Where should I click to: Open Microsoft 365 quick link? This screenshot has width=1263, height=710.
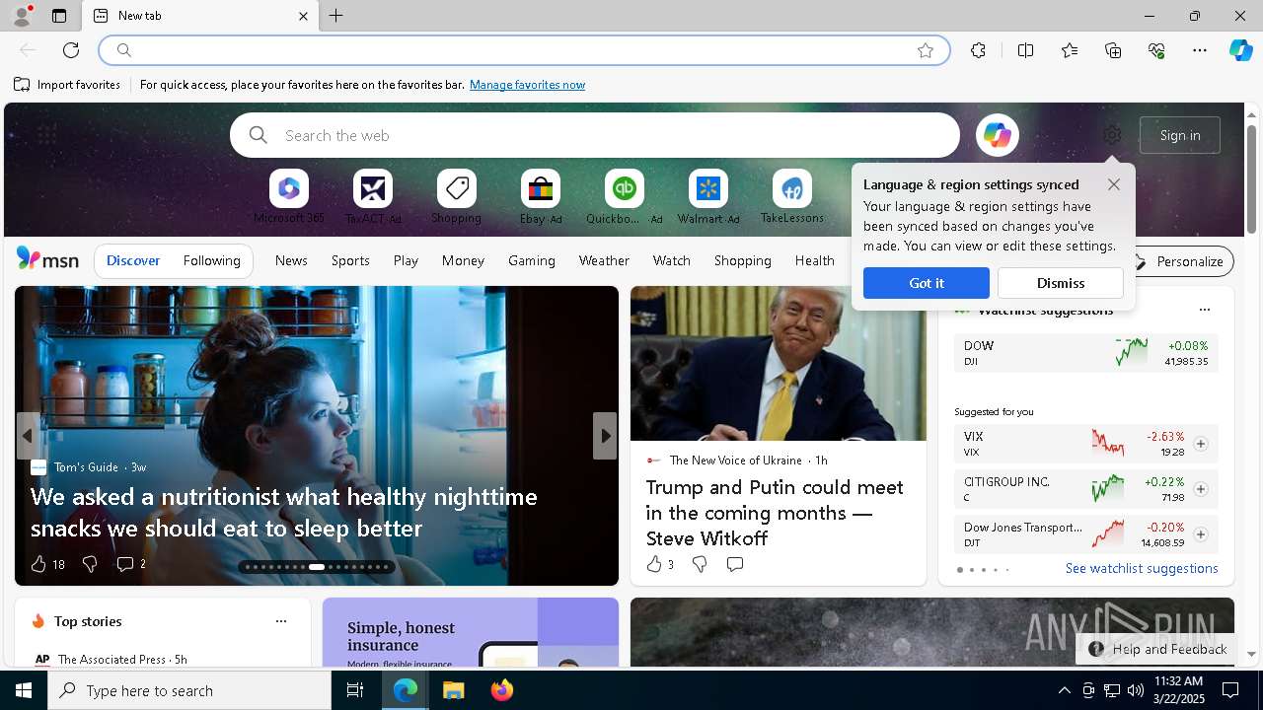click(x=289, y=196)
